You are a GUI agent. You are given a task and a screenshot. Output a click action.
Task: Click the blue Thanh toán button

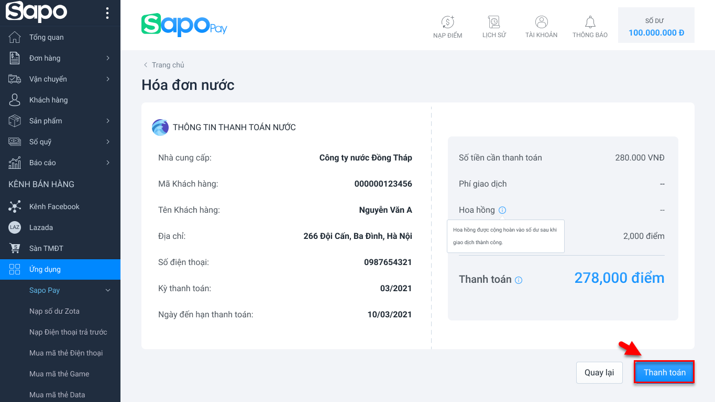(664, 372)
